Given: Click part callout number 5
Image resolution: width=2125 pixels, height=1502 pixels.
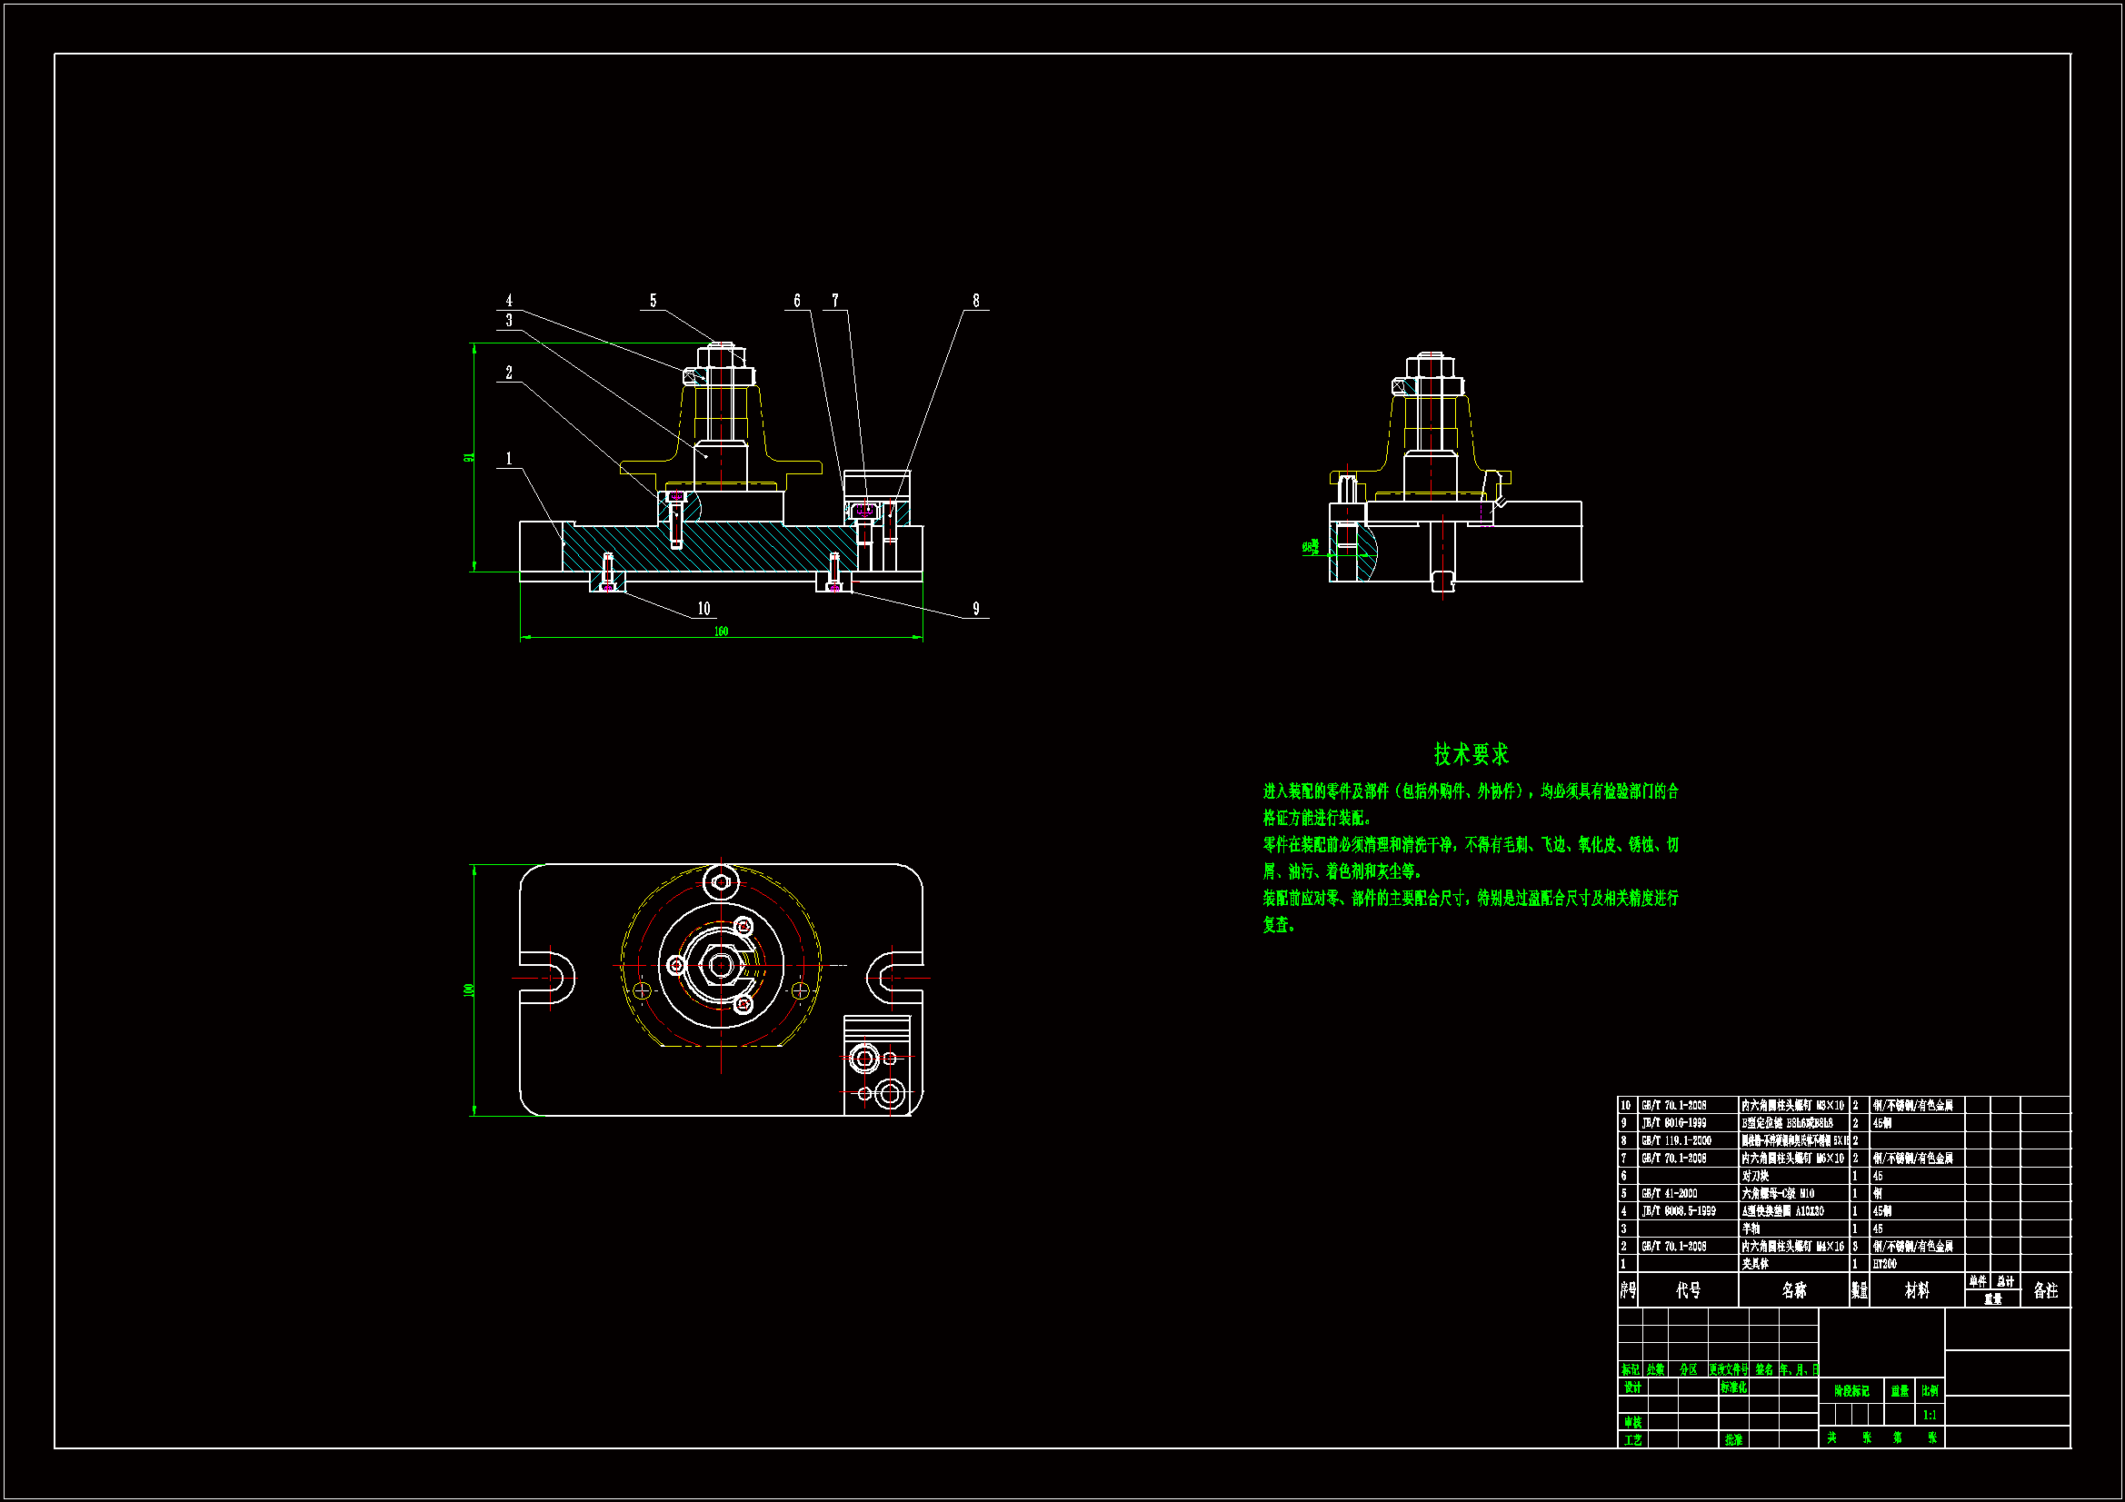Looking at the screenshot, I should coord(653,301).
